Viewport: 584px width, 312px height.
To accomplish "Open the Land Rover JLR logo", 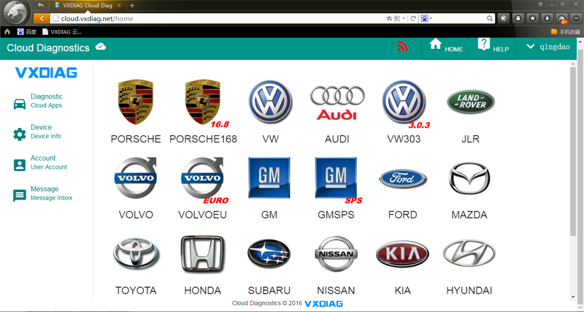I will 471,102.
